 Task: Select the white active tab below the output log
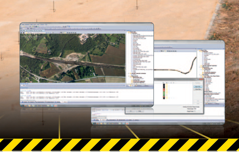(64, 102)
